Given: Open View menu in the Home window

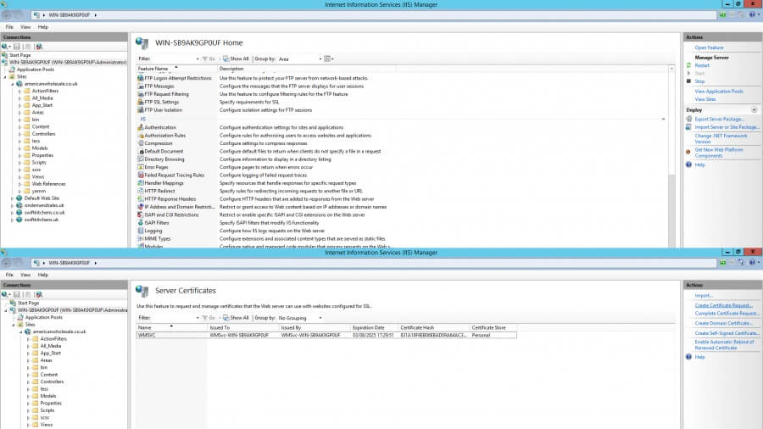Looking at the screenshot, I should (x=25, y=27).
